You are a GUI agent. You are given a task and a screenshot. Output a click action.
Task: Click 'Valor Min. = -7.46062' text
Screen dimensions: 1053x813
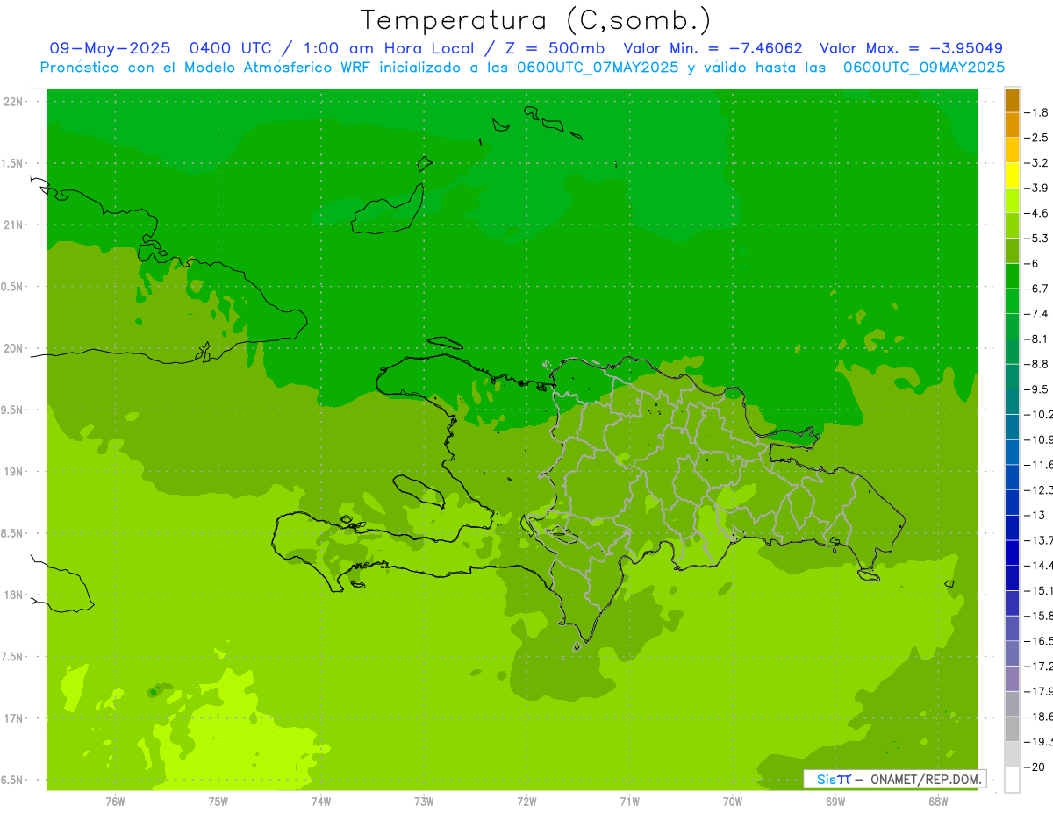point(713,48)
